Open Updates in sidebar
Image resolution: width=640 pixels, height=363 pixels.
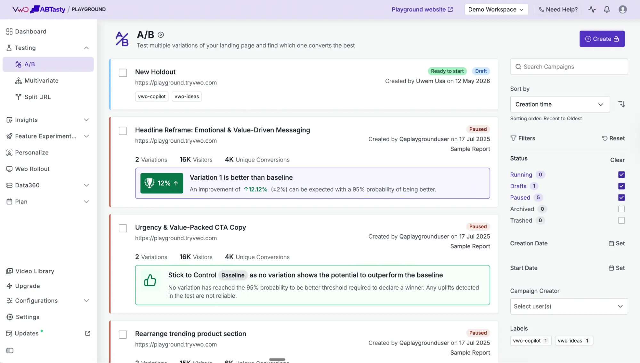(x=27, y=333)
